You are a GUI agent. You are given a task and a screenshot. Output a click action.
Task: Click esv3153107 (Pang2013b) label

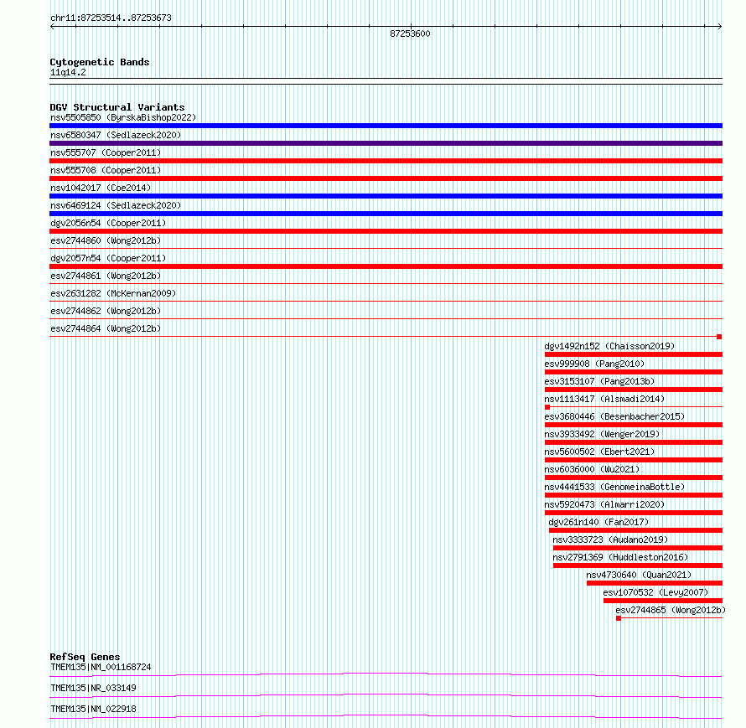599,381
